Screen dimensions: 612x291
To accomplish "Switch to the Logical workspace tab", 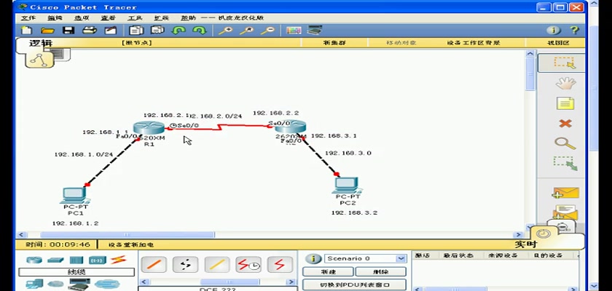I will pyautogui.click(x=41, y=43).
